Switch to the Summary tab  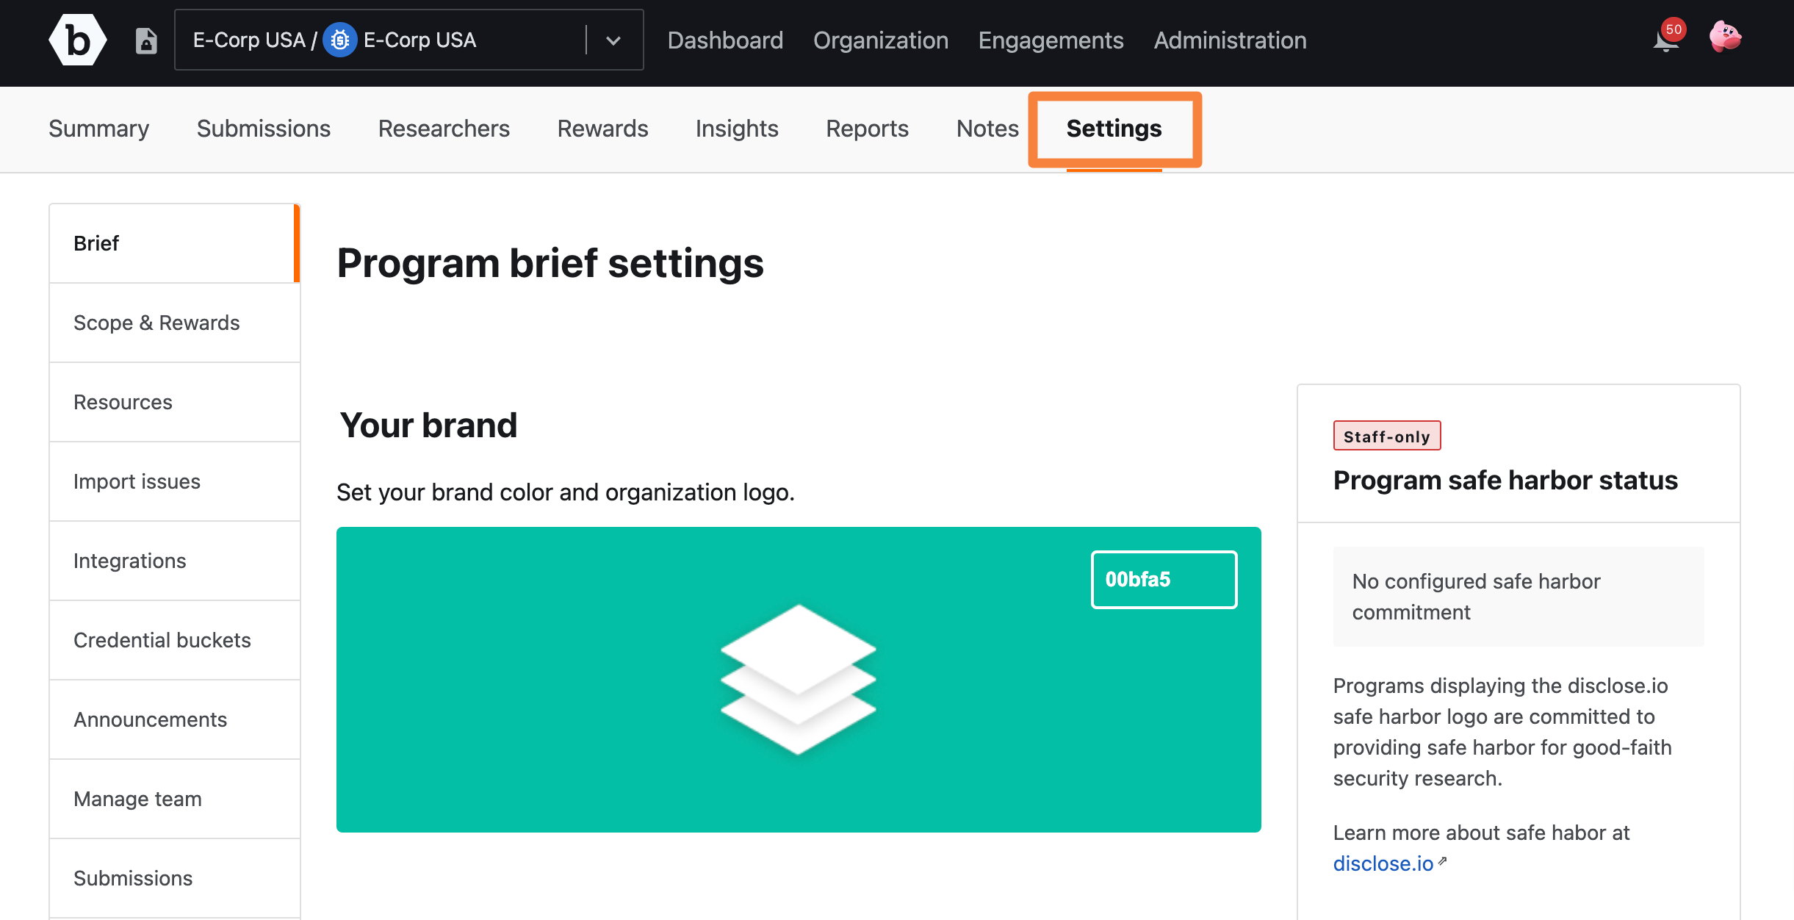tap(99, 129)
